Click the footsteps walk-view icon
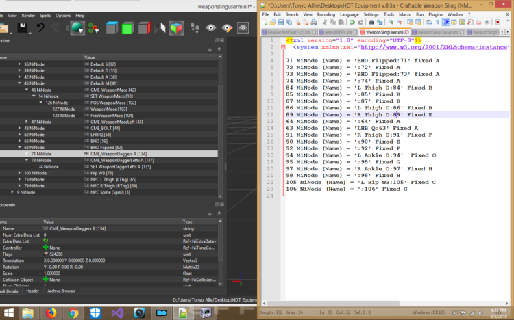This screenshot has height=320, width=514. tap(195, 28)
